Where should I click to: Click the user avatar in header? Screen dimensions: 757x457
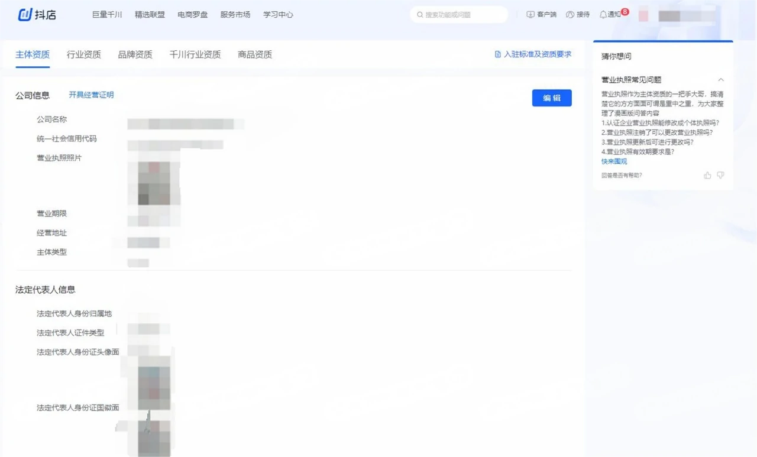click(643, 15)
